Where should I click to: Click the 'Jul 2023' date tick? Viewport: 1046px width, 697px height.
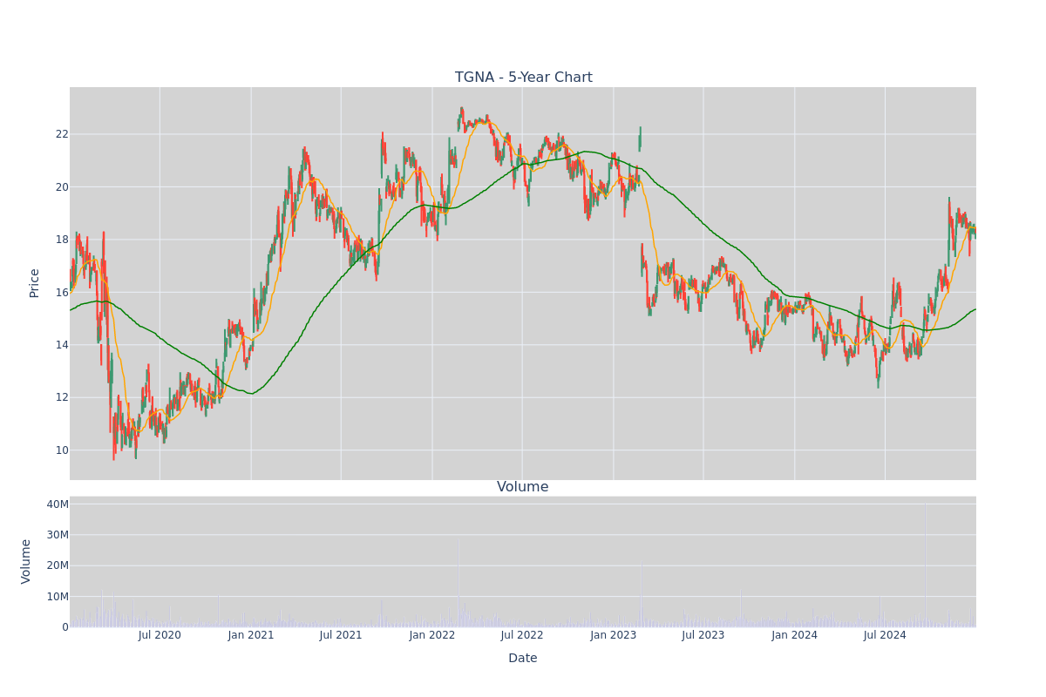coord(703,635)
